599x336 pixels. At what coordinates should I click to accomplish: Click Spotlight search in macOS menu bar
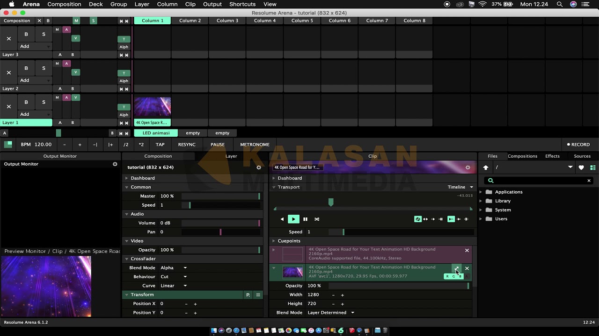pos(560,4)
